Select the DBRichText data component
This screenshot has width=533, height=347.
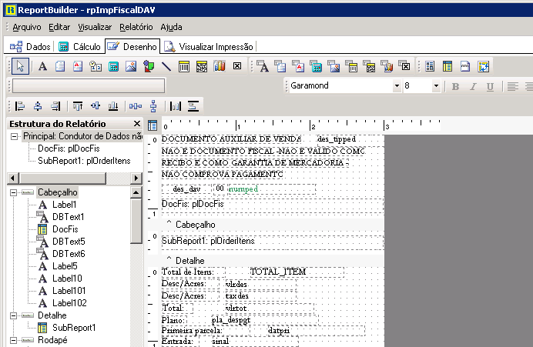point(298,66)
